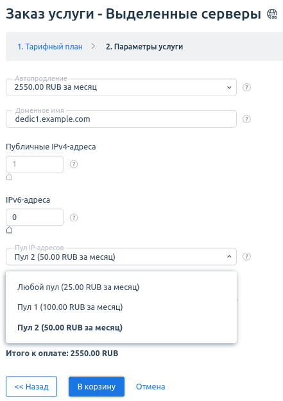Image resolution: width=283 pixels, height=401 pixels.
Task: Collapse the Пул IP-адресов dropdown
Action: pyautogui.click(x=121, y=257)
